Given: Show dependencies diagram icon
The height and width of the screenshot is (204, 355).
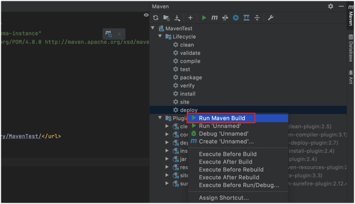Looking at the screenshot, I should click(x=246, y=17).
